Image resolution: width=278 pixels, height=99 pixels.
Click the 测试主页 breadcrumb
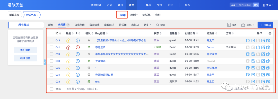click(x=15, y=15)
